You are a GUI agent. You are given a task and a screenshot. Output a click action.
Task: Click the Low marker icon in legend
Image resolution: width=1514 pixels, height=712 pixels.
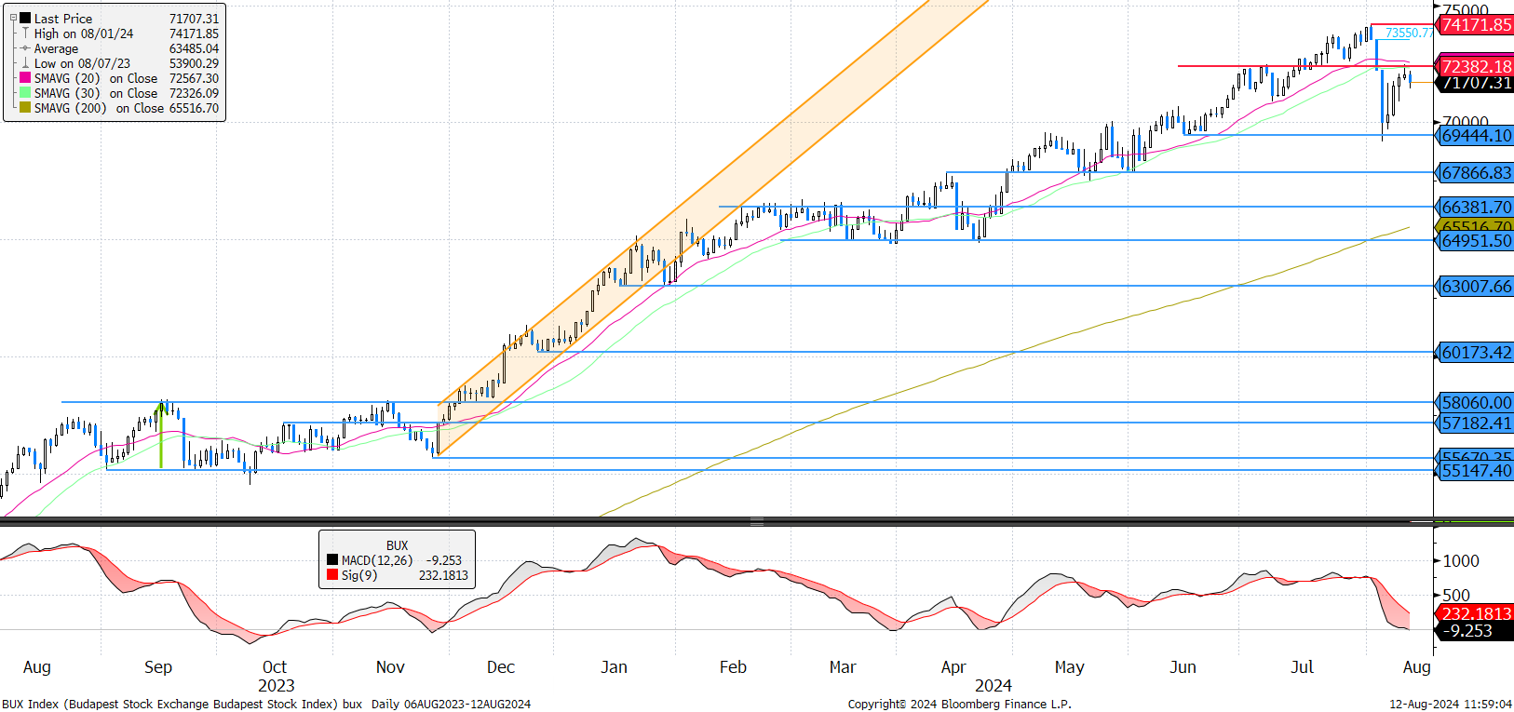26,63
